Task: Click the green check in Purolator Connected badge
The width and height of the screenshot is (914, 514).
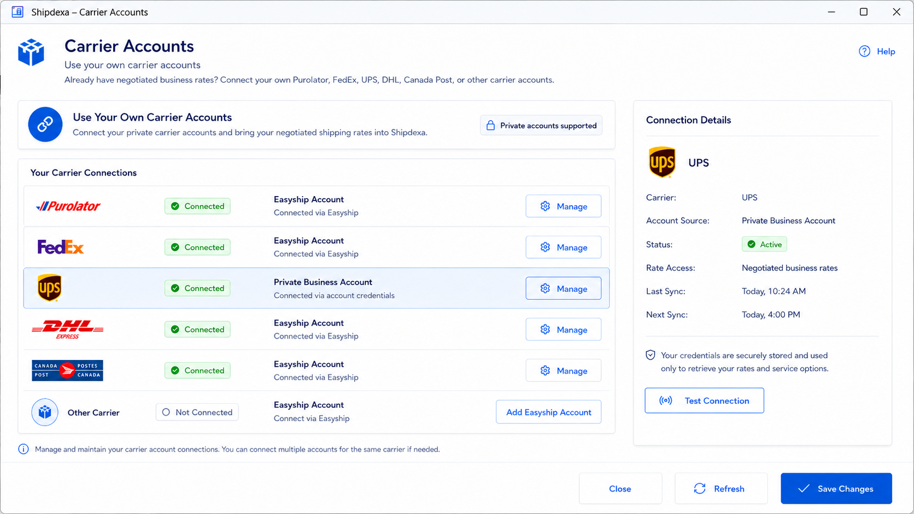Action: [x=175, y=206]
